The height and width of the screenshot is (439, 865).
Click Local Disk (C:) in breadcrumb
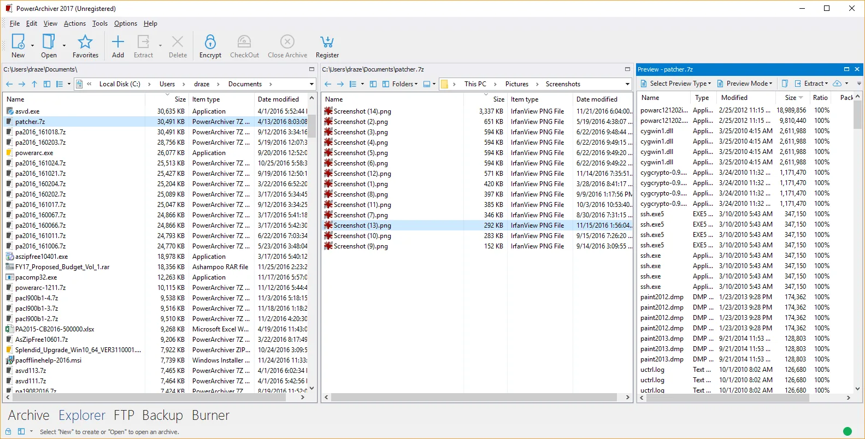point(120,84)
